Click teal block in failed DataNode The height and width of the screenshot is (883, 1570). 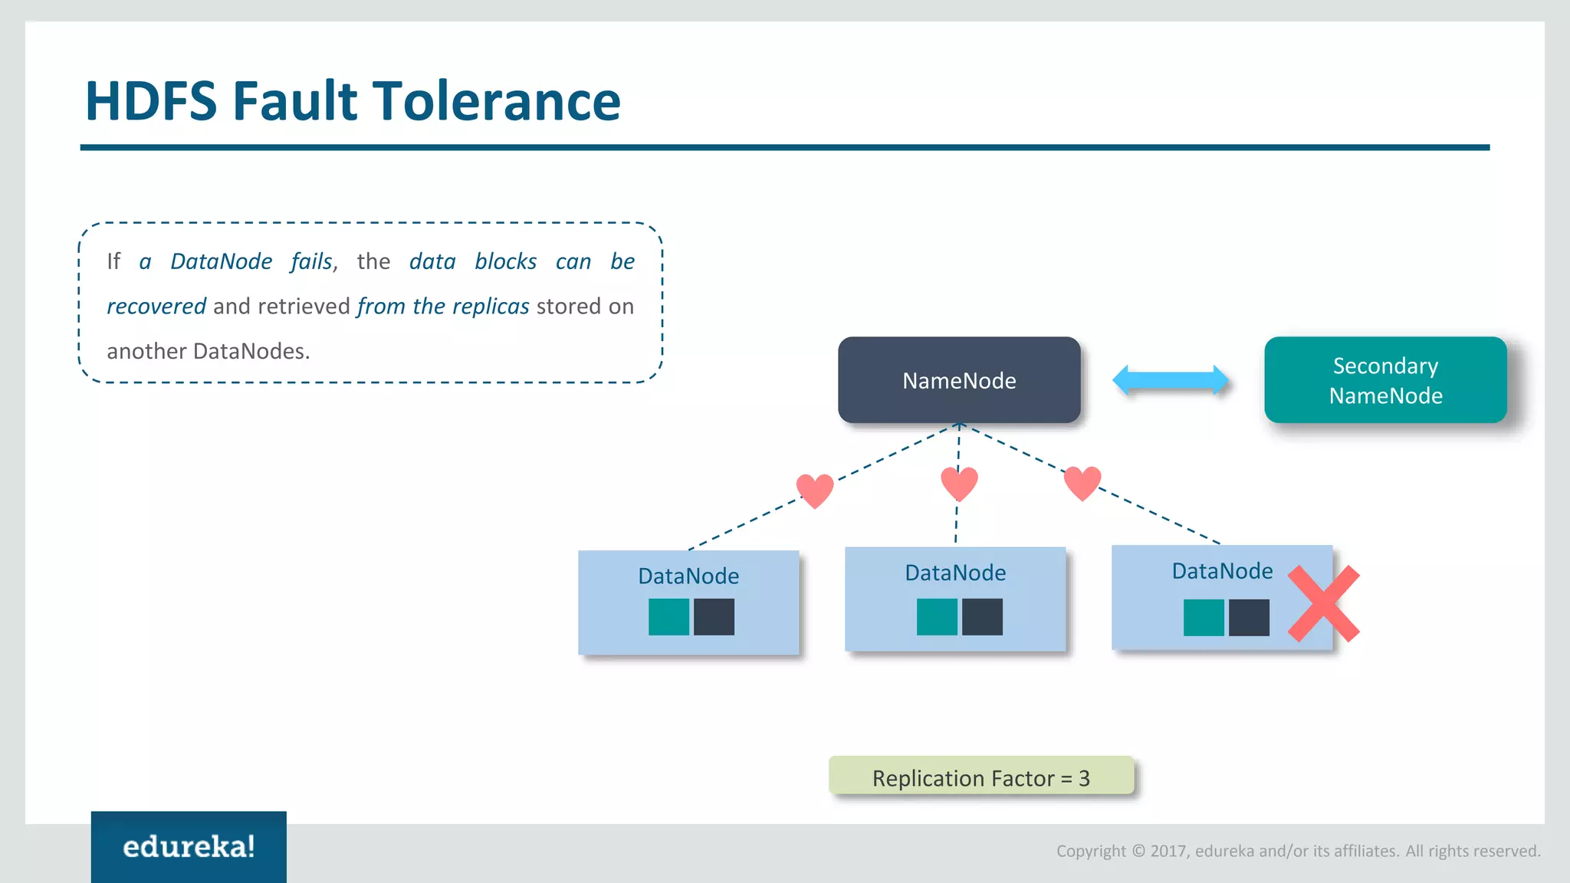click(1204, 618)
